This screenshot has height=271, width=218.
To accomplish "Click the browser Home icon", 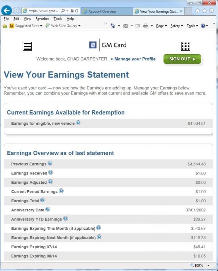I will pyautogui.click(x=113, y=25).
